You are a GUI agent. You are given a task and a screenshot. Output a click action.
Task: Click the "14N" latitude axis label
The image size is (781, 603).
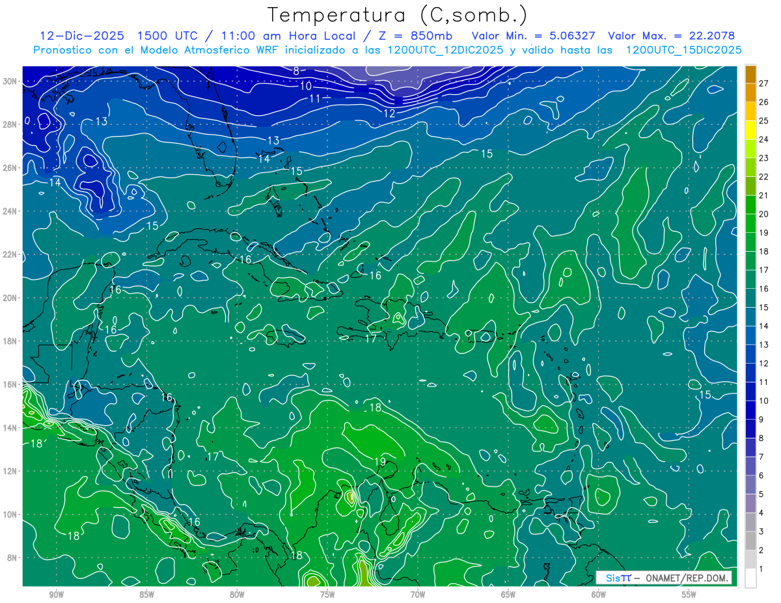(10, 427)
